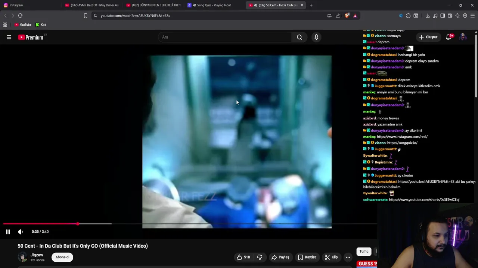Switch to ASMR Best Of Hatay Döner tab
Viewport: 478px width, 268px height.
(92, 5)
